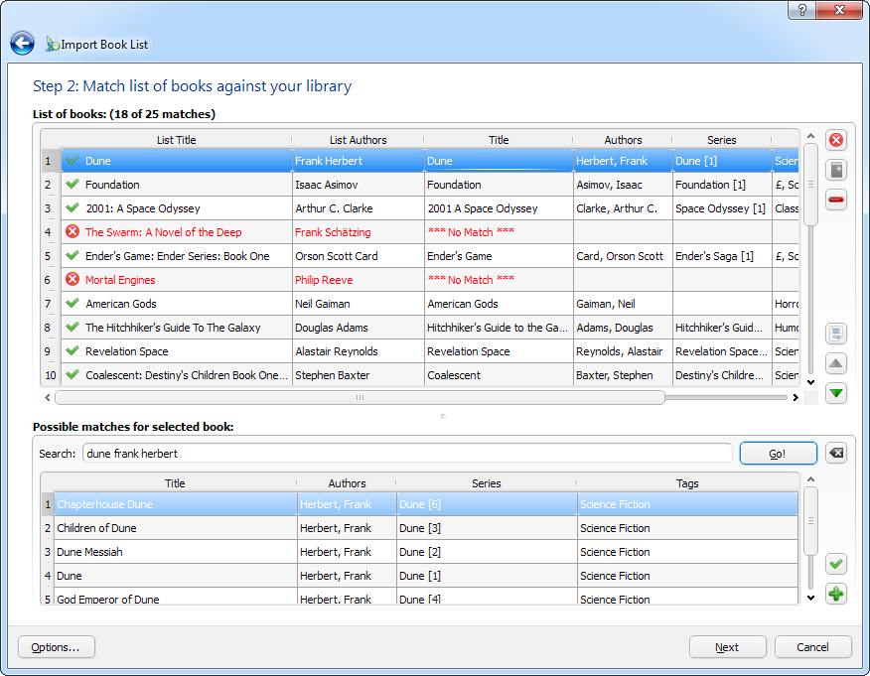The height and width of the screenshot is (676, 870).
Task: Choose Dune Messiah from possible matches
Action: pos(89,552)
